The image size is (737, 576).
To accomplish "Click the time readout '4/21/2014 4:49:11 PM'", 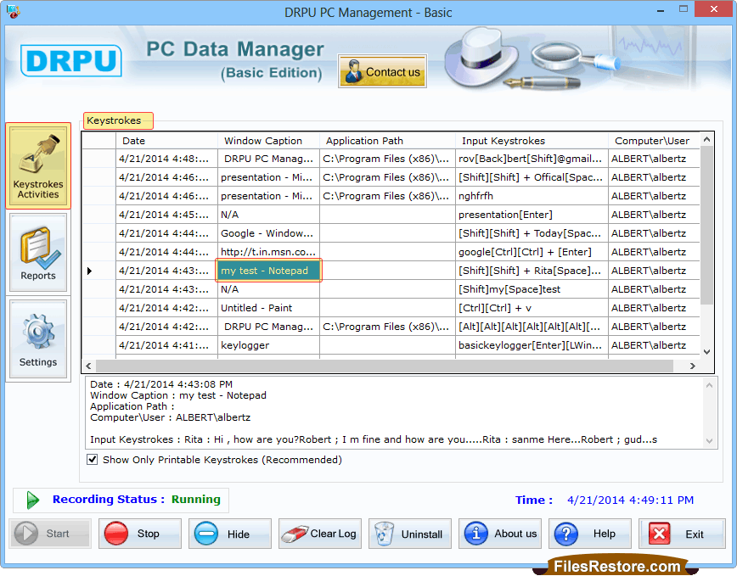I will click(x=630, y=501).
